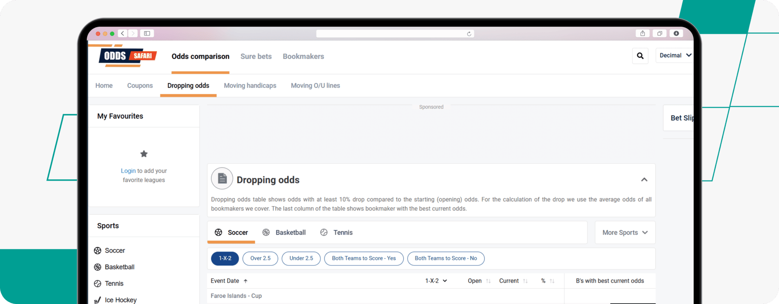Click the Dropping odds document icon
The image size is (779, 304).
[222, 178]
